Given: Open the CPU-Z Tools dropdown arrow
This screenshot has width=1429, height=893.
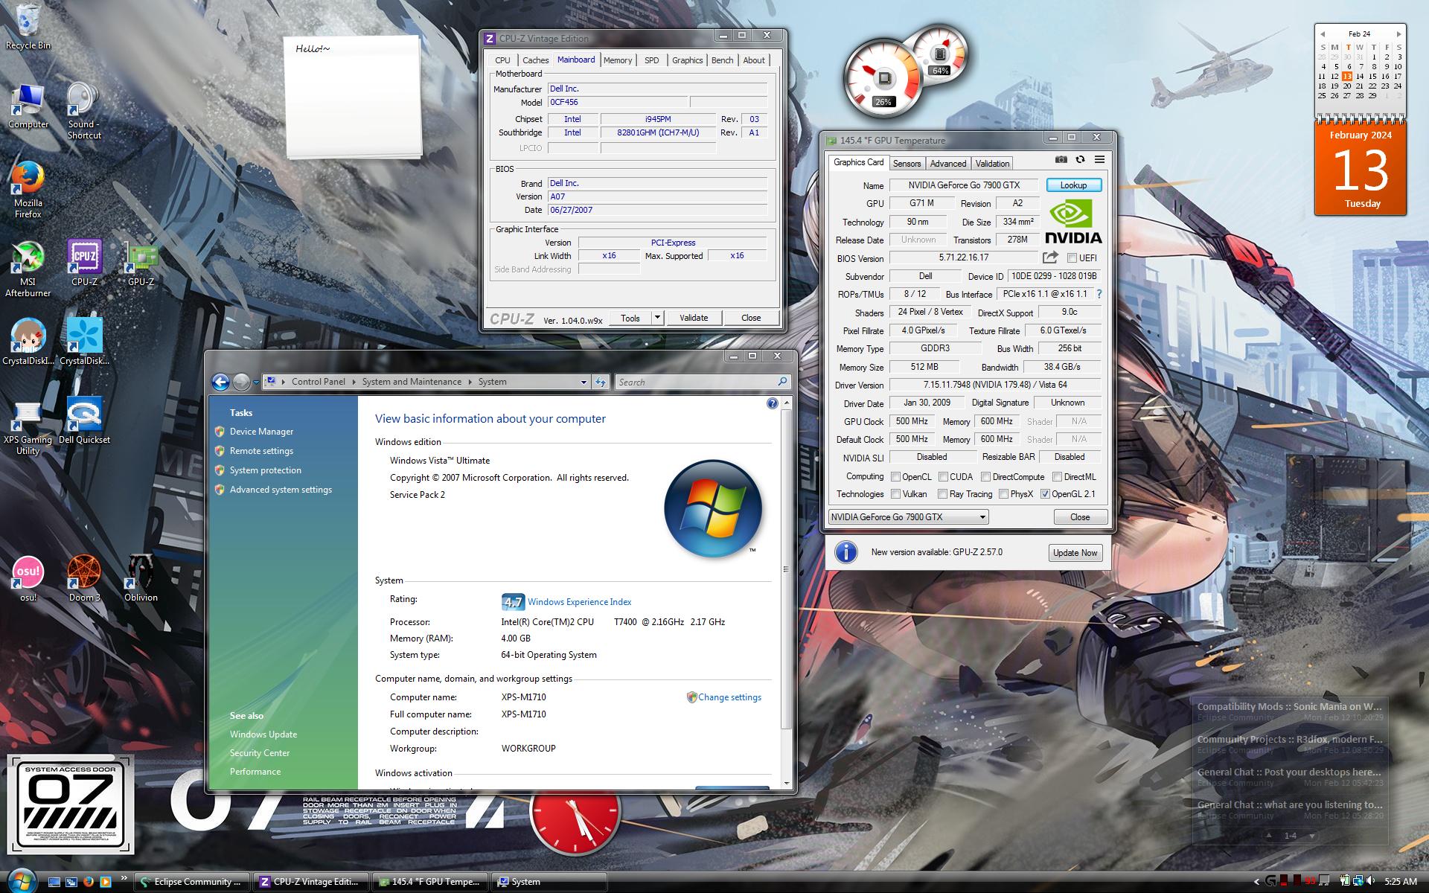Looking at the screenshot, I should coord(656,318).
